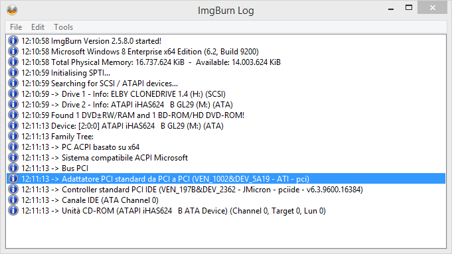Viewport: 452px width, 254px height.
Task: Maximize the ImgBurn Log window
Action: tap(408, 8)
